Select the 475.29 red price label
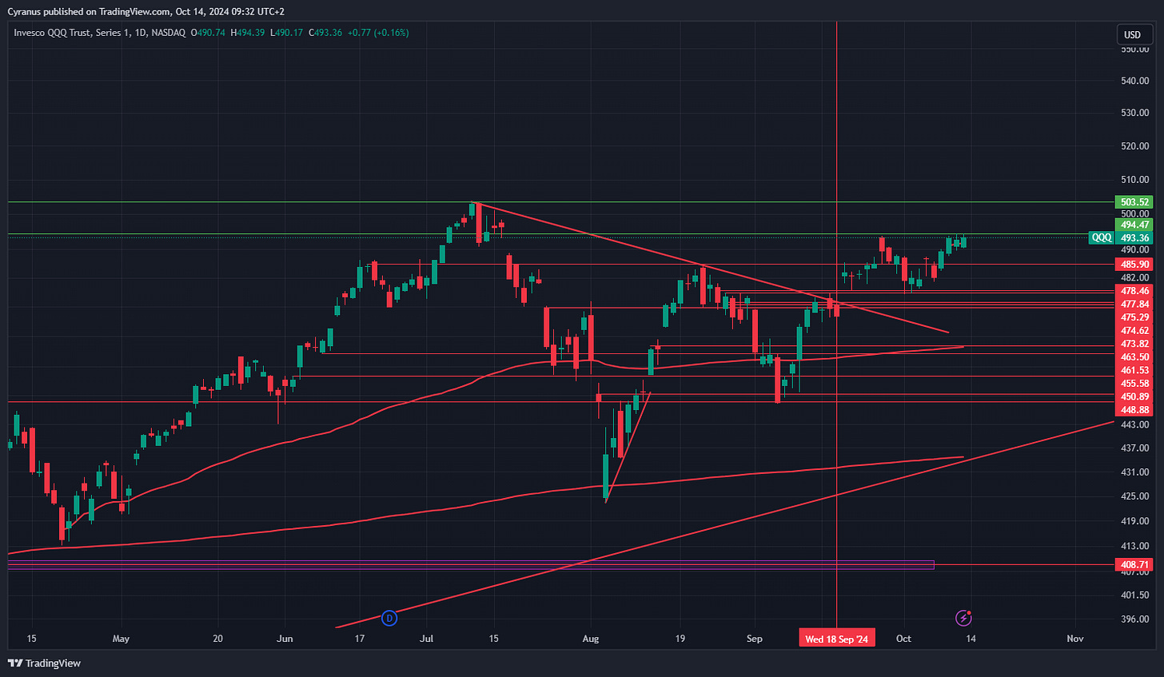Image resolution: width=1164 pixels, height=677 pixels. tap(1134, 317)
